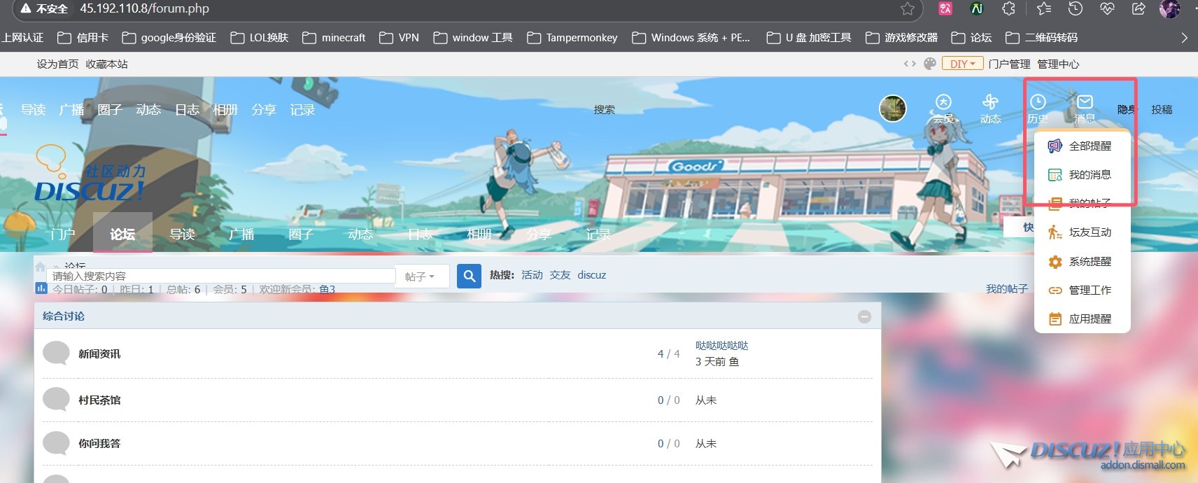The image size is (1198, 483).
Task: Switch to the 论坛 navigation tab
Action: [x=122, y=233]
